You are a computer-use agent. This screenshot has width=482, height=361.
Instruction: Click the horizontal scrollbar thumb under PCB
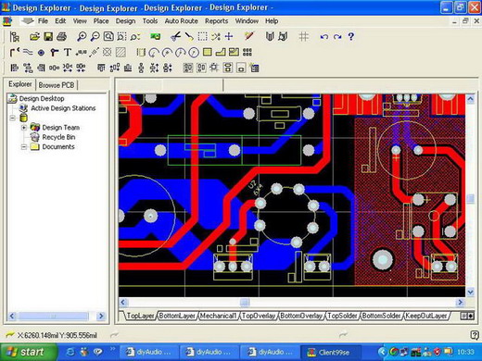tap(245, 303)
